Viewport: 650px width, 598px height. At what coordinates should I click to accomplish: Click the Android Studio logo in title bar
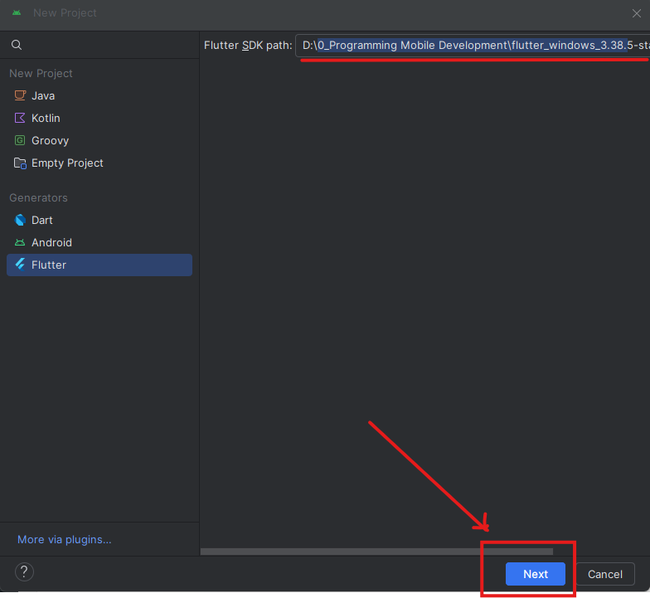pyautogui.click(x=17, y=12)
